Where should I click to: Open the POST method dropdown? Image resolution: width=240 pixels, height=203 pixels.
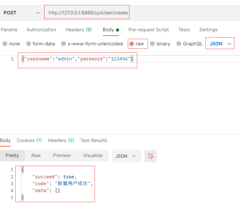click(22, 13)
